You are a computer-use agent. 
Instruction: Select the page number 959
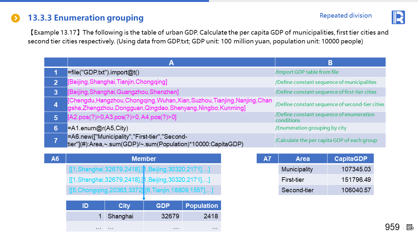392,227
